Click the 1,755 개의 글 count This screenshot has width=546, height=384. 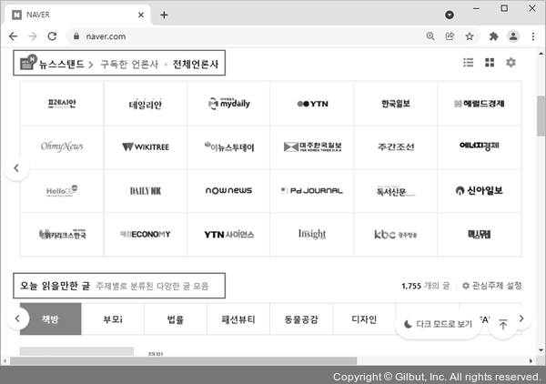click(x=426, y=286)
